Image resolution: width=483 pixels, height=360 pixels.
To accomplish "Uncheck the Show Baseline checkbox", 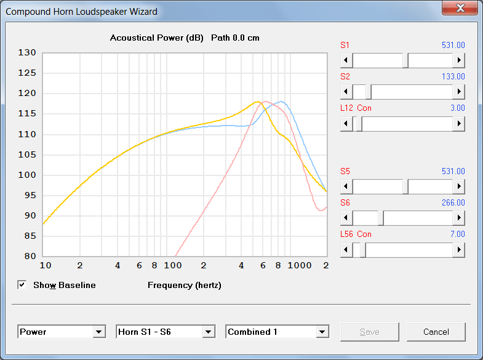I will [22, 285].
